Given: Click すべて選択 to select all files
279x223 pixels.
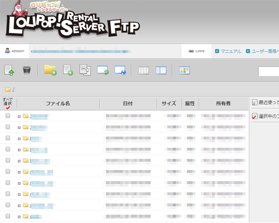Looking at the screenshot, I should [x=8, y=101].
